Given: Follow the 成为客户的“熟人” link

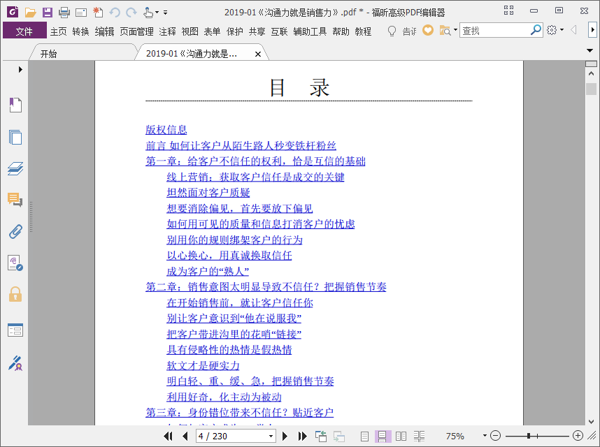Looking at the screenshot, I should click(208, 271).
